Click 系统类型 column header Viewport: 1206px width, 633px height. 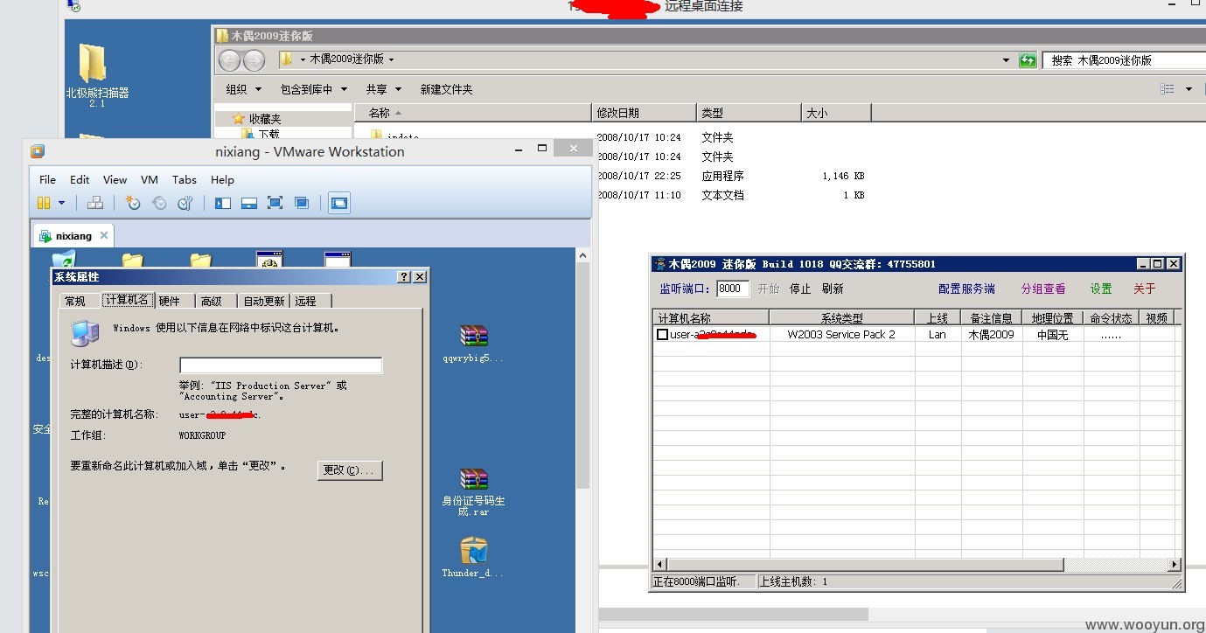(841, 318)
